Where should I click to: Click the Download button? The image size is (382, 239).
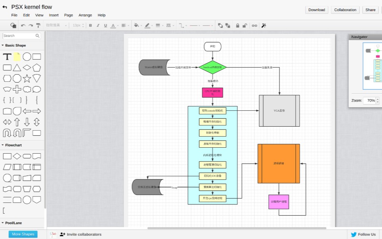tap(317, 10)
